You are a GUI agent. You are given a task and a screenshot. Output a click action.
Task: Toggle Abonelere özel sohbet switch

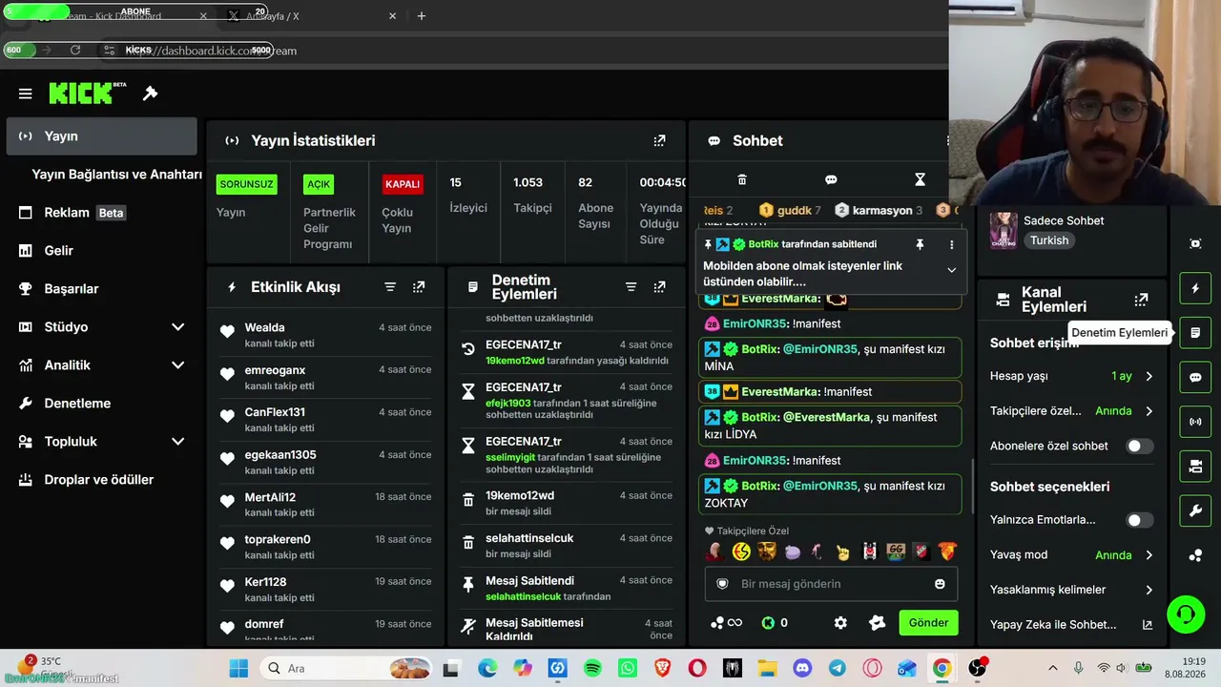pyautogui.click(x=1139, y=446)
